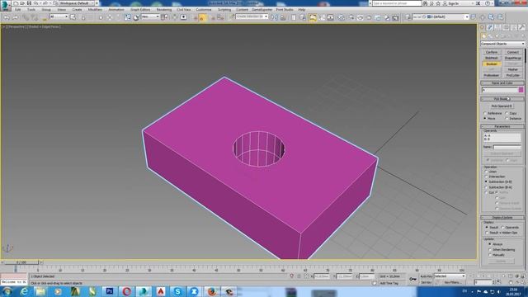Screen dimensions: 528x297
Task: Collapse the Parameters rollout
Action: coord(502,126)
